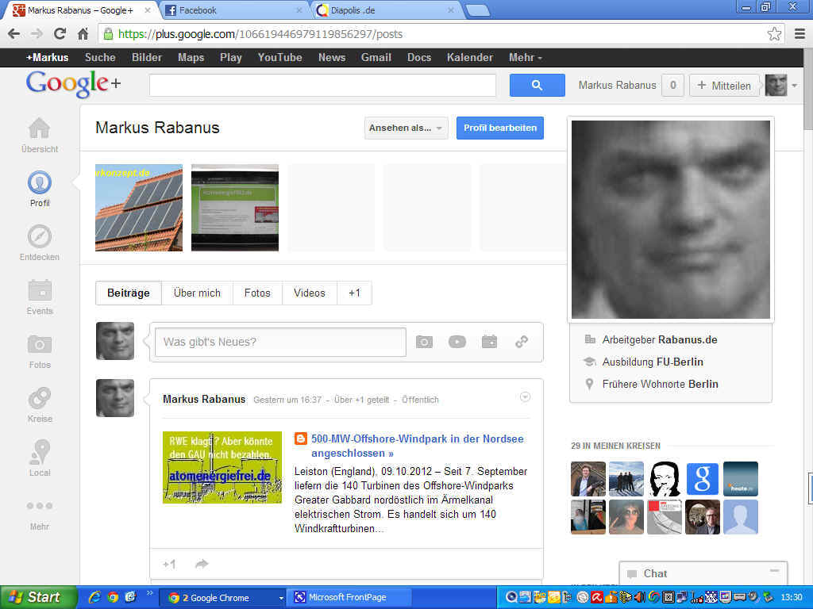Open the blue Google 'g' circle contact
This screenshot has width=813, height=609.
point(703,478)
